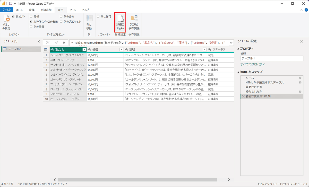Click the ABC type icon of 価格 column
The width and height of the screenshot is (309, 187).
pyautogui.click(x=89, y=50)
